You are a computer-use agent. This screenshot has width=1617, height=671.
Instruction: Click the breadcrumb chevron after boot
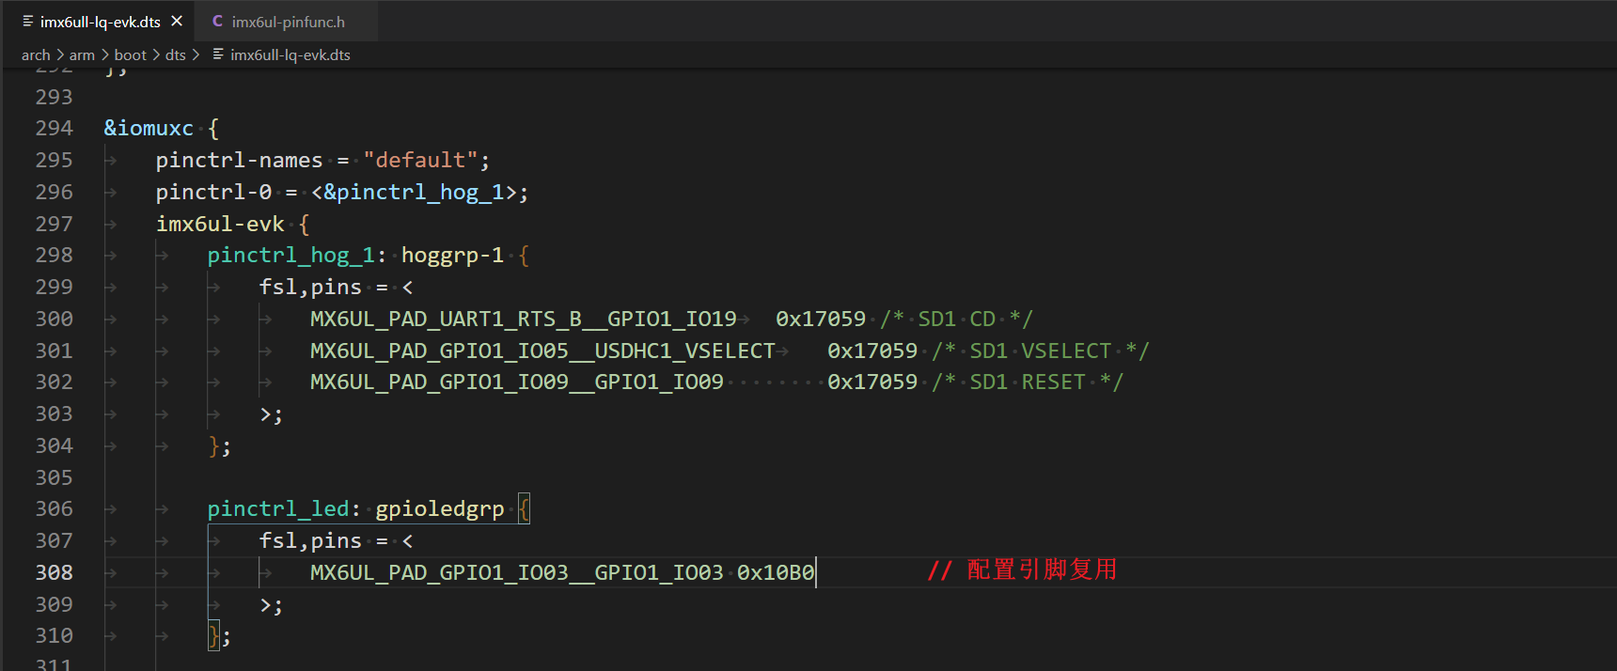coord(156,55)
